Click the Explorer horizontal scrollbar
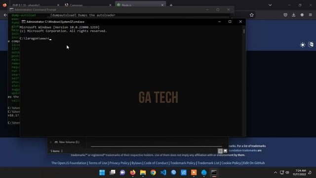316x178 pixels. [x=156, y=146]
